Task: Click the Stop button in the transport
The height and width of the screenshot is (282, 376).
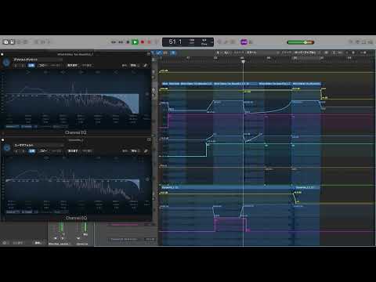Action: pyautogui.click(x=128, y=42)
